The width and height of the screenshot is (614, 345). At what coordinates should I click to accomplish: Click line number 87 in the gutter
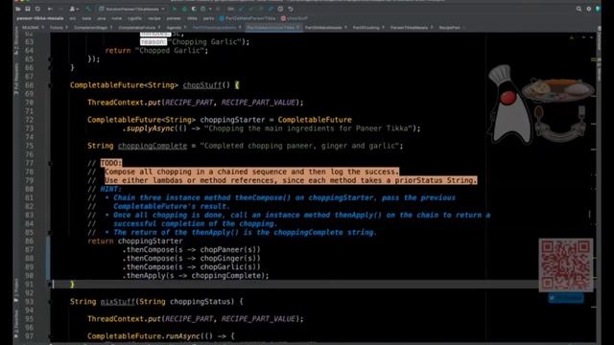tap(29, 249)
